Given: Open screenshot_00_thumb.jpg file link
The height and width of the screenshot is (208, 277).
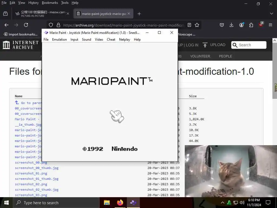Looking at the screenshot, I should pyautogui.click(x=37, y=168).
